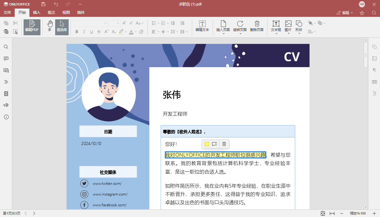Show paragraph settings from right sidebar
Image resolution: width=380 pixels, height=217 pixels.
coord(374,70)
